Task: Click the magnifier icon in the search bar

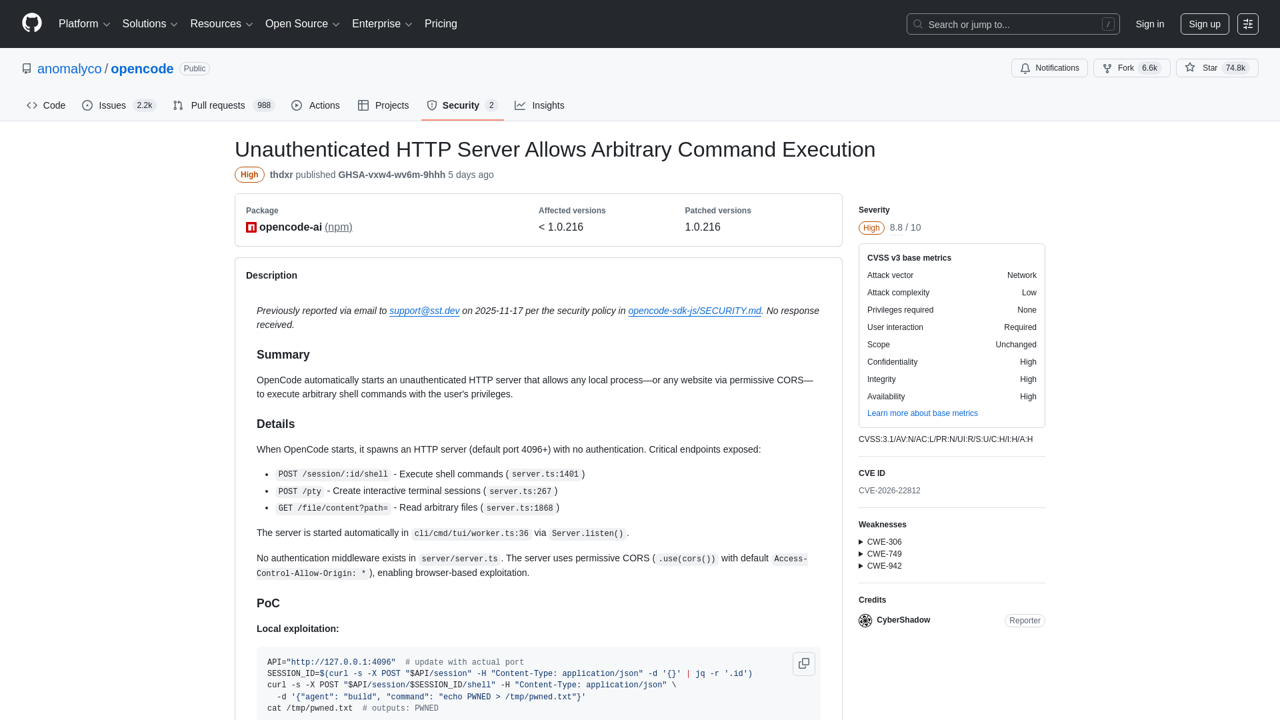Action: point(918,24)
